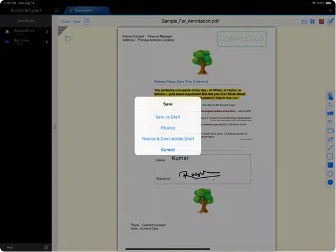Click the handwritten signature annotation
The image size is (336, 252).
199,175
